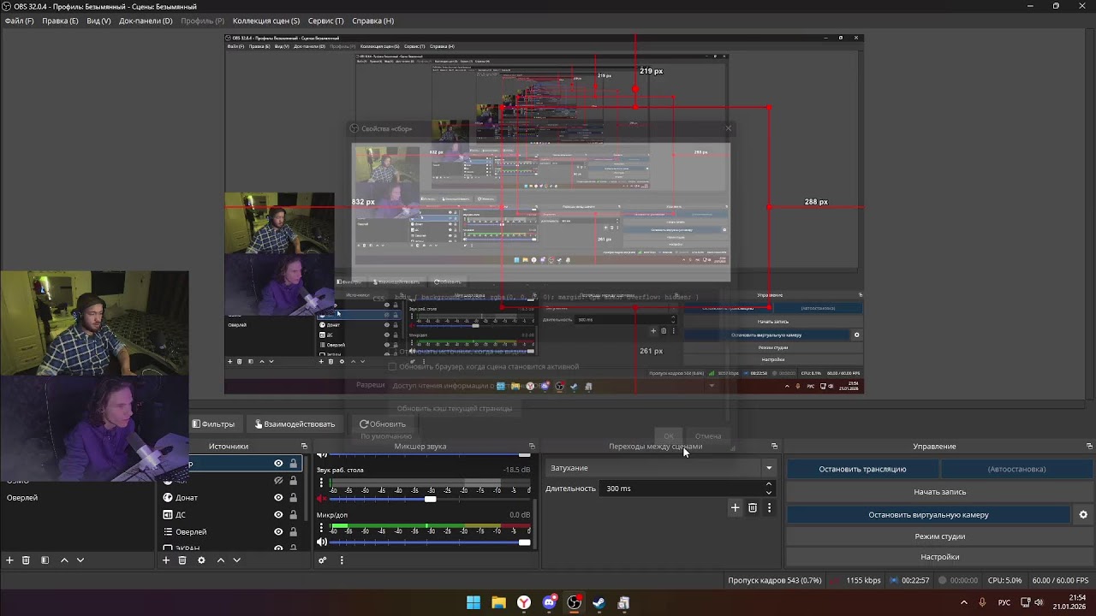The width and height of the screenshot is (1096, 616).
Task: Open virtual camera settings gear
Action: coord(1083,515)
